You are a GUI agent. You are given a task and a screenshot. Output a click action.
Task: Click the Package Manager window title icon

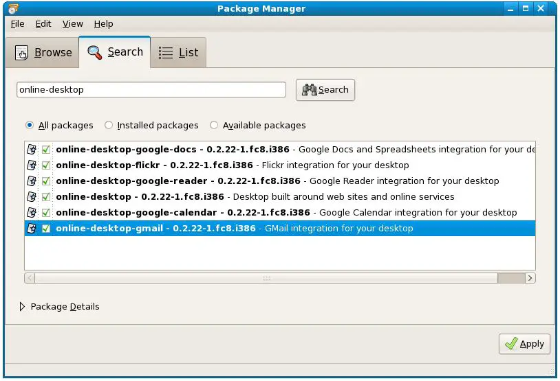(13, 8)
